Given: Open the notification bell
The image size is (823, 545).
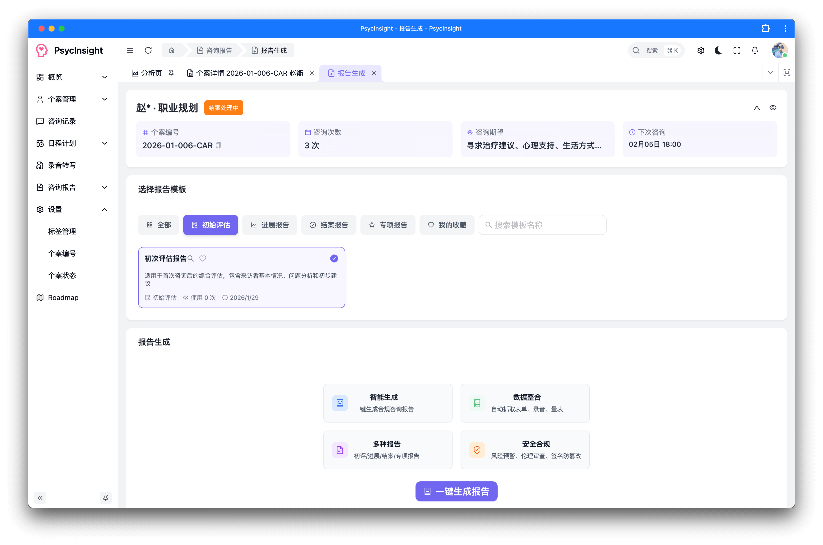Looking at the screenshot, I should (755, 50).
